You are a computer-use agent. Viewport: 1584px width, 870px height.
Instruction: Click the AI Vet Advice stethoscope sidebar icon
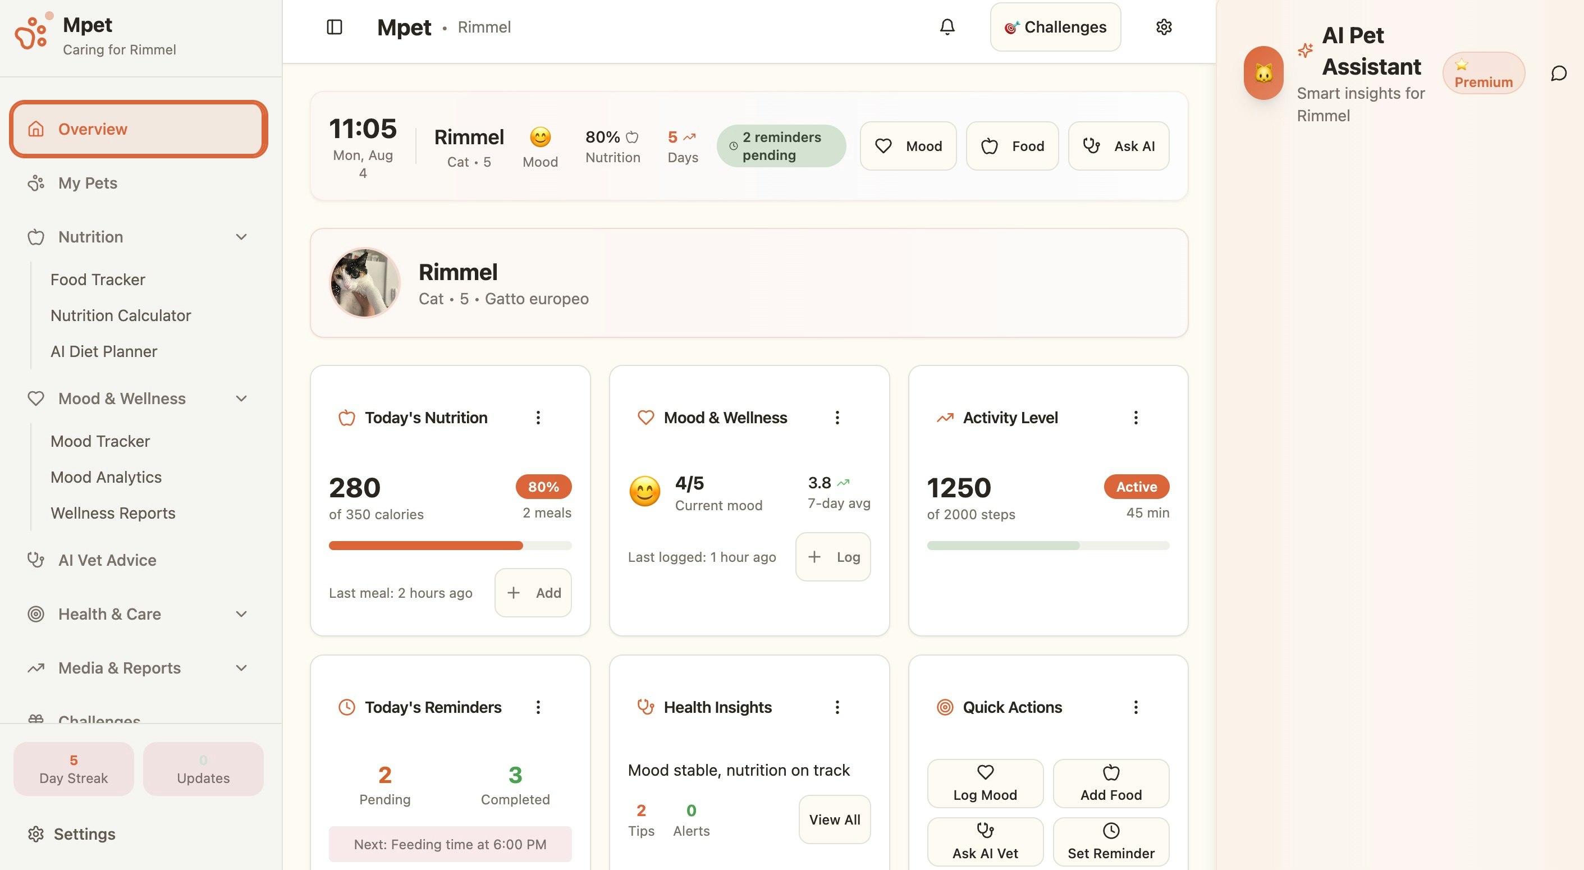[x=36, y=560]
